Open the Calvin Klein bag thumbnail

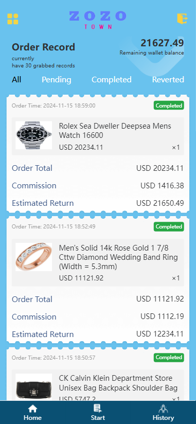click(x=34, y=386)
